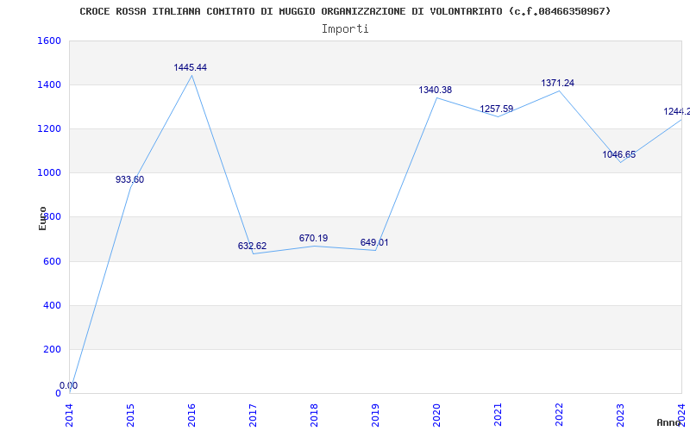Image resolution: width=690 pixels, height=431 pixels.
Task: Click the x-axis year 2023
Action: click(x=619, y=415)
